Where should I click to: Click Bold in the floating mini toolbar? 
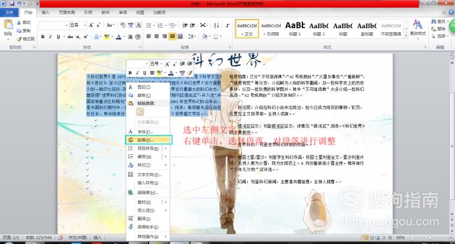(x=130, y=73)
